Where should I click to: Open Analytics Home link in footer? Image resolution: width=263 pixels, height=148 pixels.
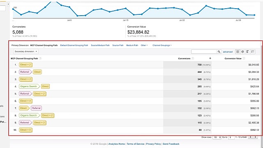117,144
